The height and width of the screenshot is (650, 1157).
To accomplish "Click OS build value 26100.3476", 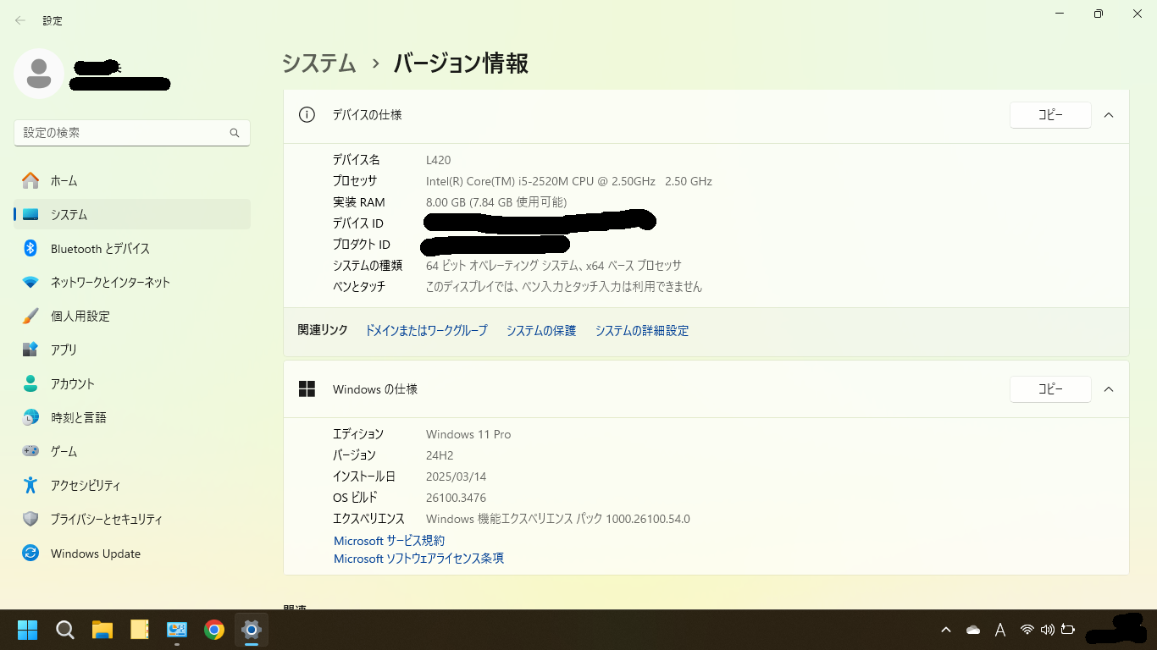I will (x=456, y=498).
